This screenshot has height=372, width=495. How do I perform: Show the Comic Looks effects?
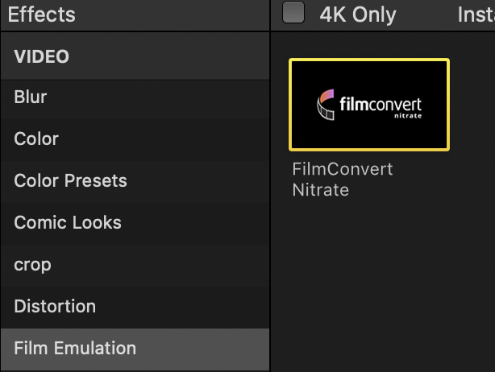(68, 223)
